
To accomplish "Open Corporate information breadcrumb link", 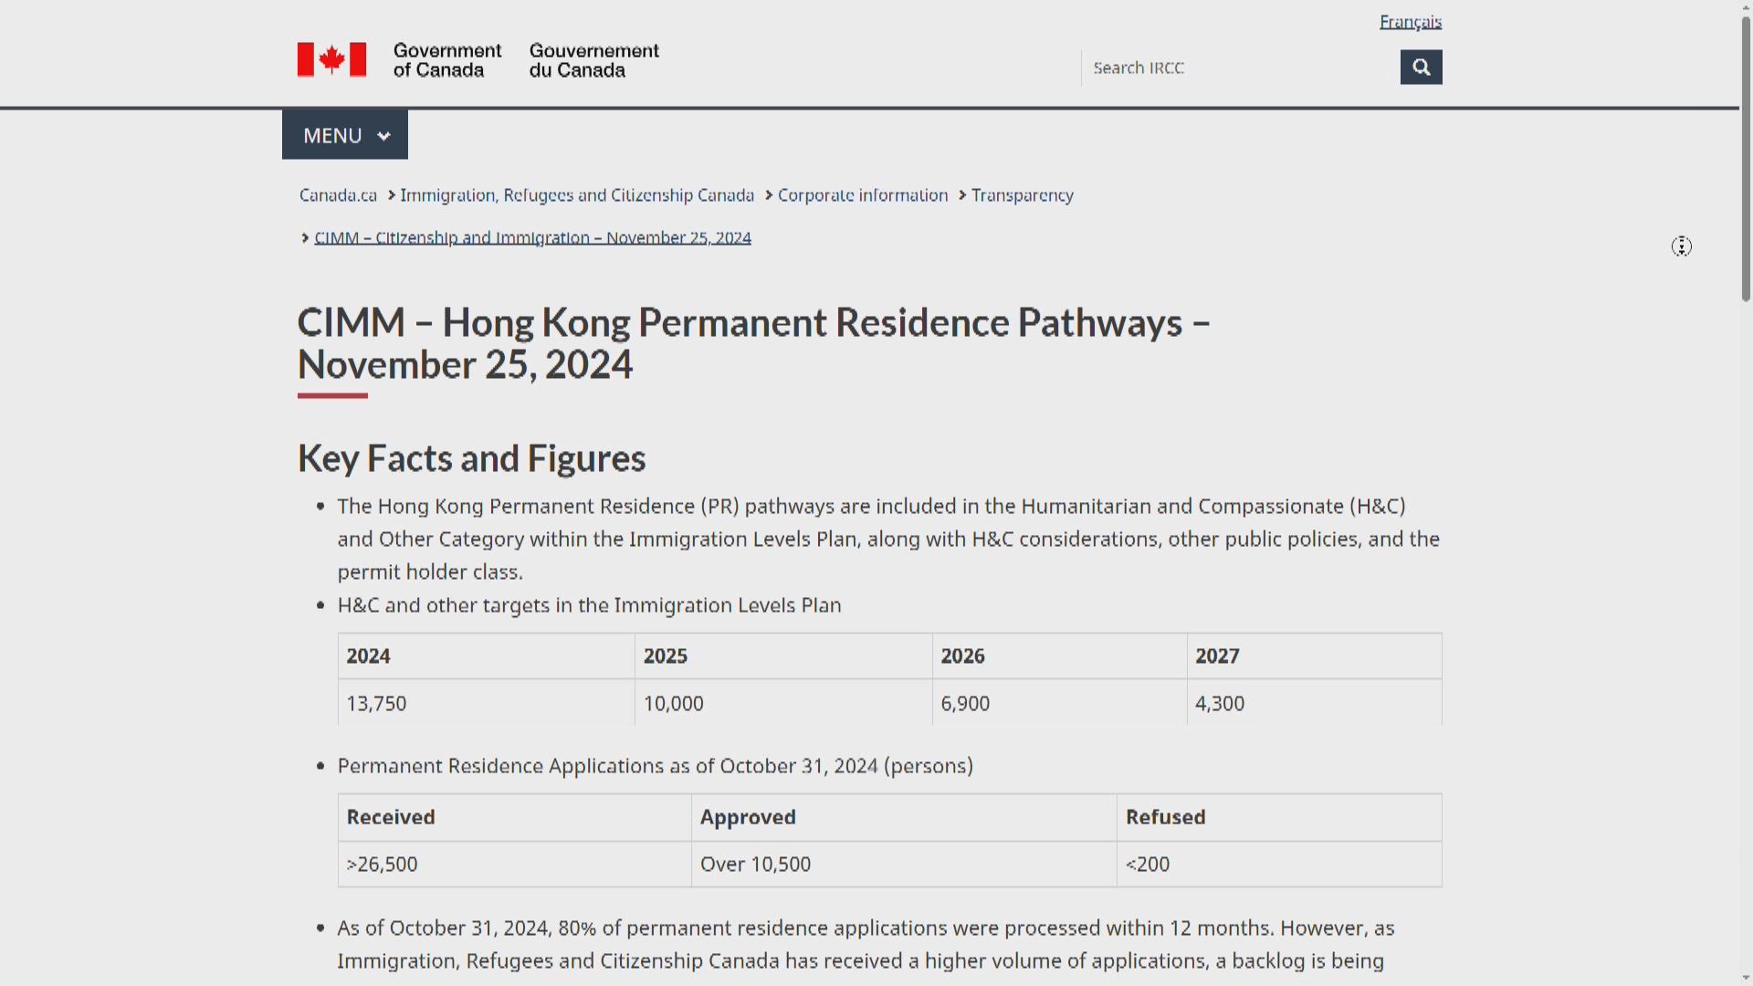I will click(862, 195).
